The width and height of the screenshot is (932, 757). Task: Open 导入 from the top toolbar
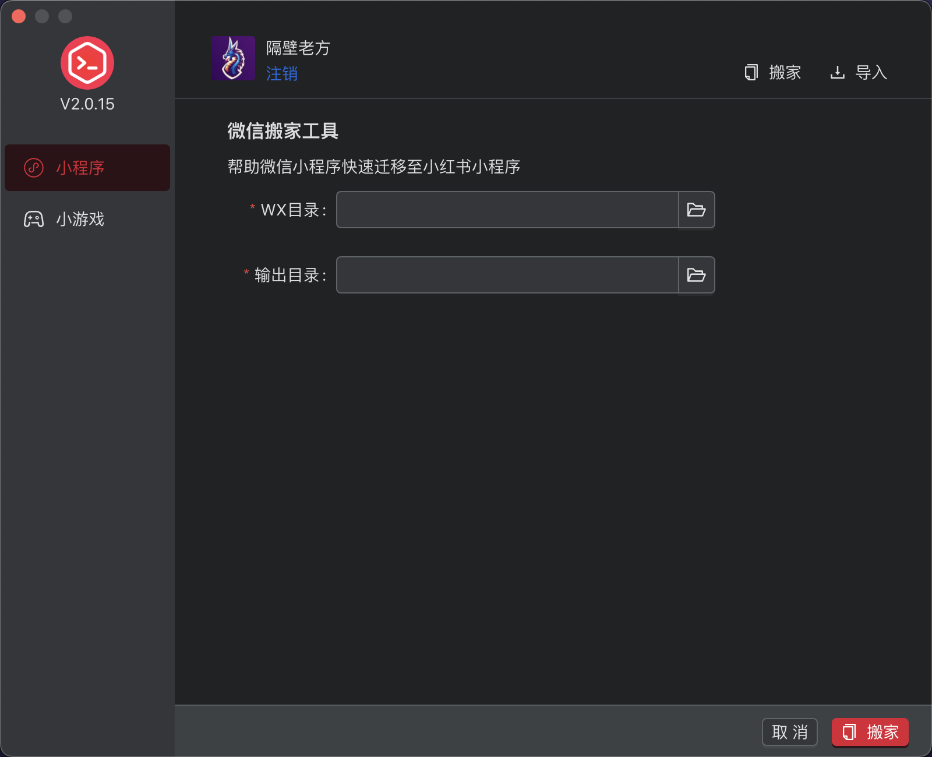pyautogui.click(x=859, y=72)
